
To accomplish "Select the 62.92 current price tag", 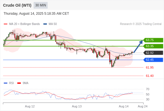I will point(153,53).
